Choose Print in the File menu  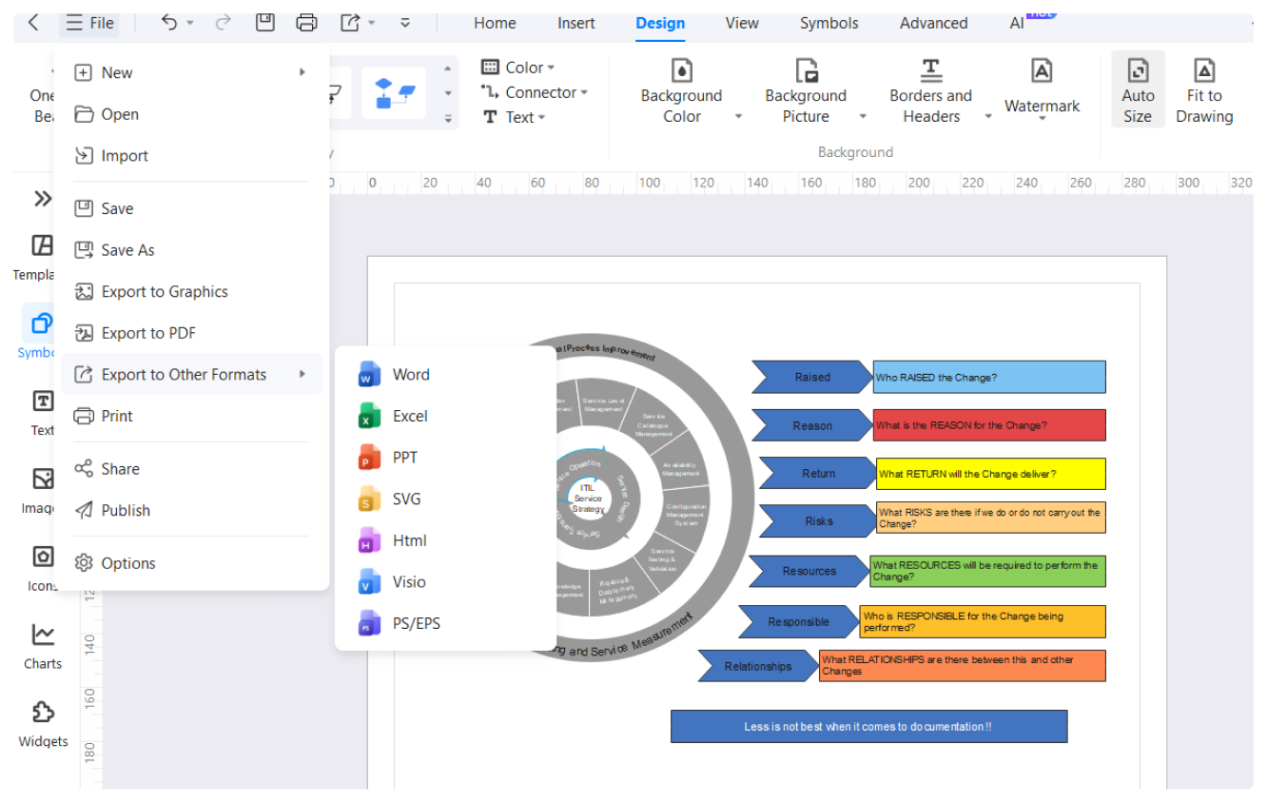[x=191, y=416]
